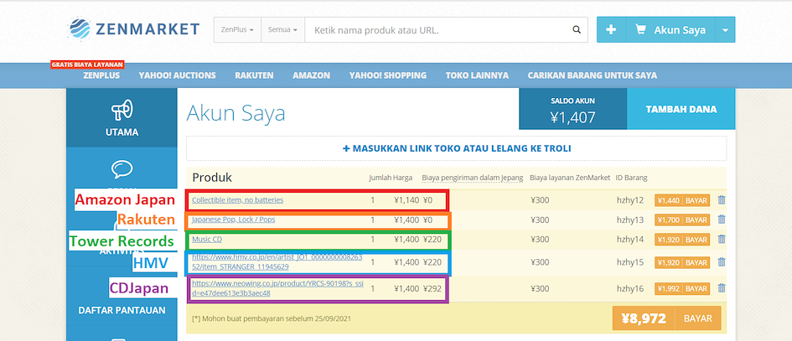Open CARIKAN BARANG UNTUK SAYA menu item
Image resolution: width=792 pixels, height=341 pixels.
[x=593, y=75]
